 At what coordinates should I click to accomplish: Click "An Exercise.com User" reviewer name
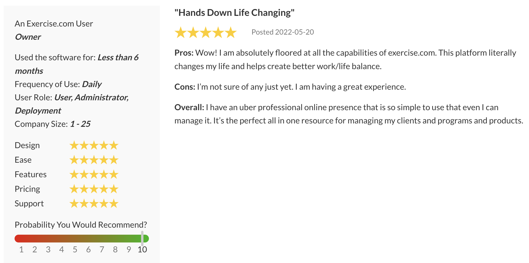coord(54,24)
